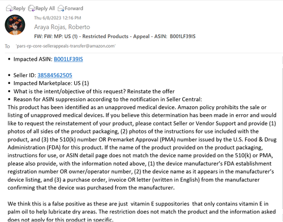Open the Impacted ASIN link B001LF39IS

(68, 59)
